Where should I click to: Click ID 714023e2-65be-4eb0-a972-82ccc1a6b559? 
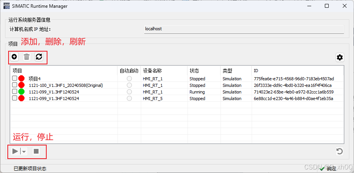[x=293, y=92]
